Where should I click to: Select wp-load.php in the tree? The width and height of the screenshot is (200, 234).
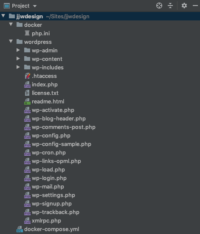point(48,170)
